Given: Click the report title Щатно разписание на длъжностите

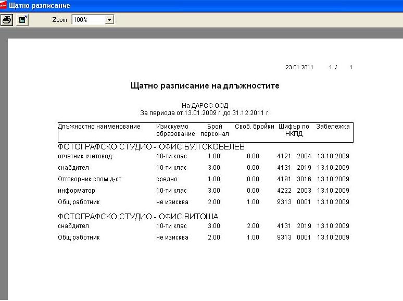Looking at the screenshot, I should coord(205,85).
